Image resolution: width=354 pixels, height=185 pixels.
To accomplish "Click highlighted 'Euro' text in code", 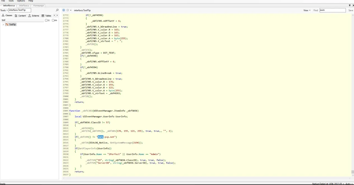I will [101, 137].
